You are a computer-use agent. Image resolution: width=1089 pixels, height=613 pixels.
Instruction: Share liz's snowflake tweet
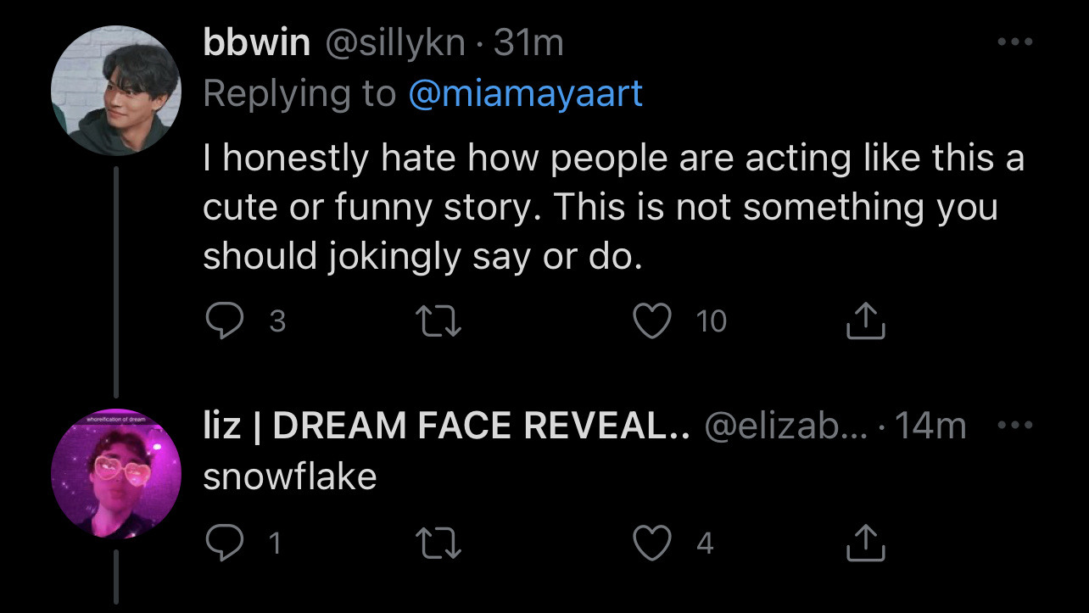[866, 543]
